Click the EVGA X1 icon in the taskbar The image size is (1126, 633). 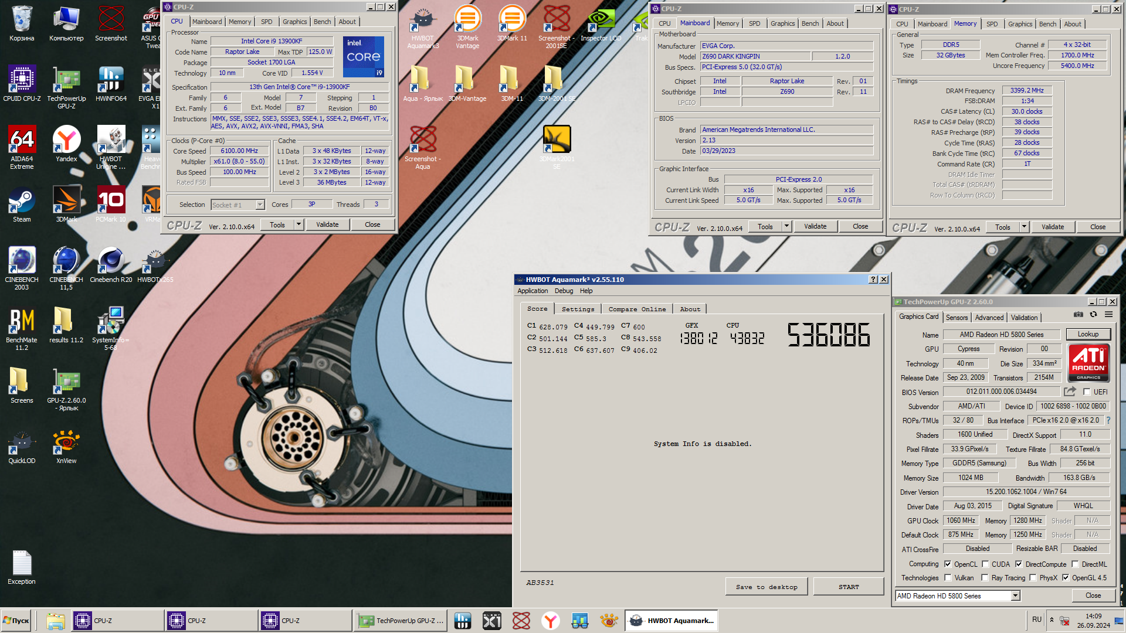[x=491, y=621]
